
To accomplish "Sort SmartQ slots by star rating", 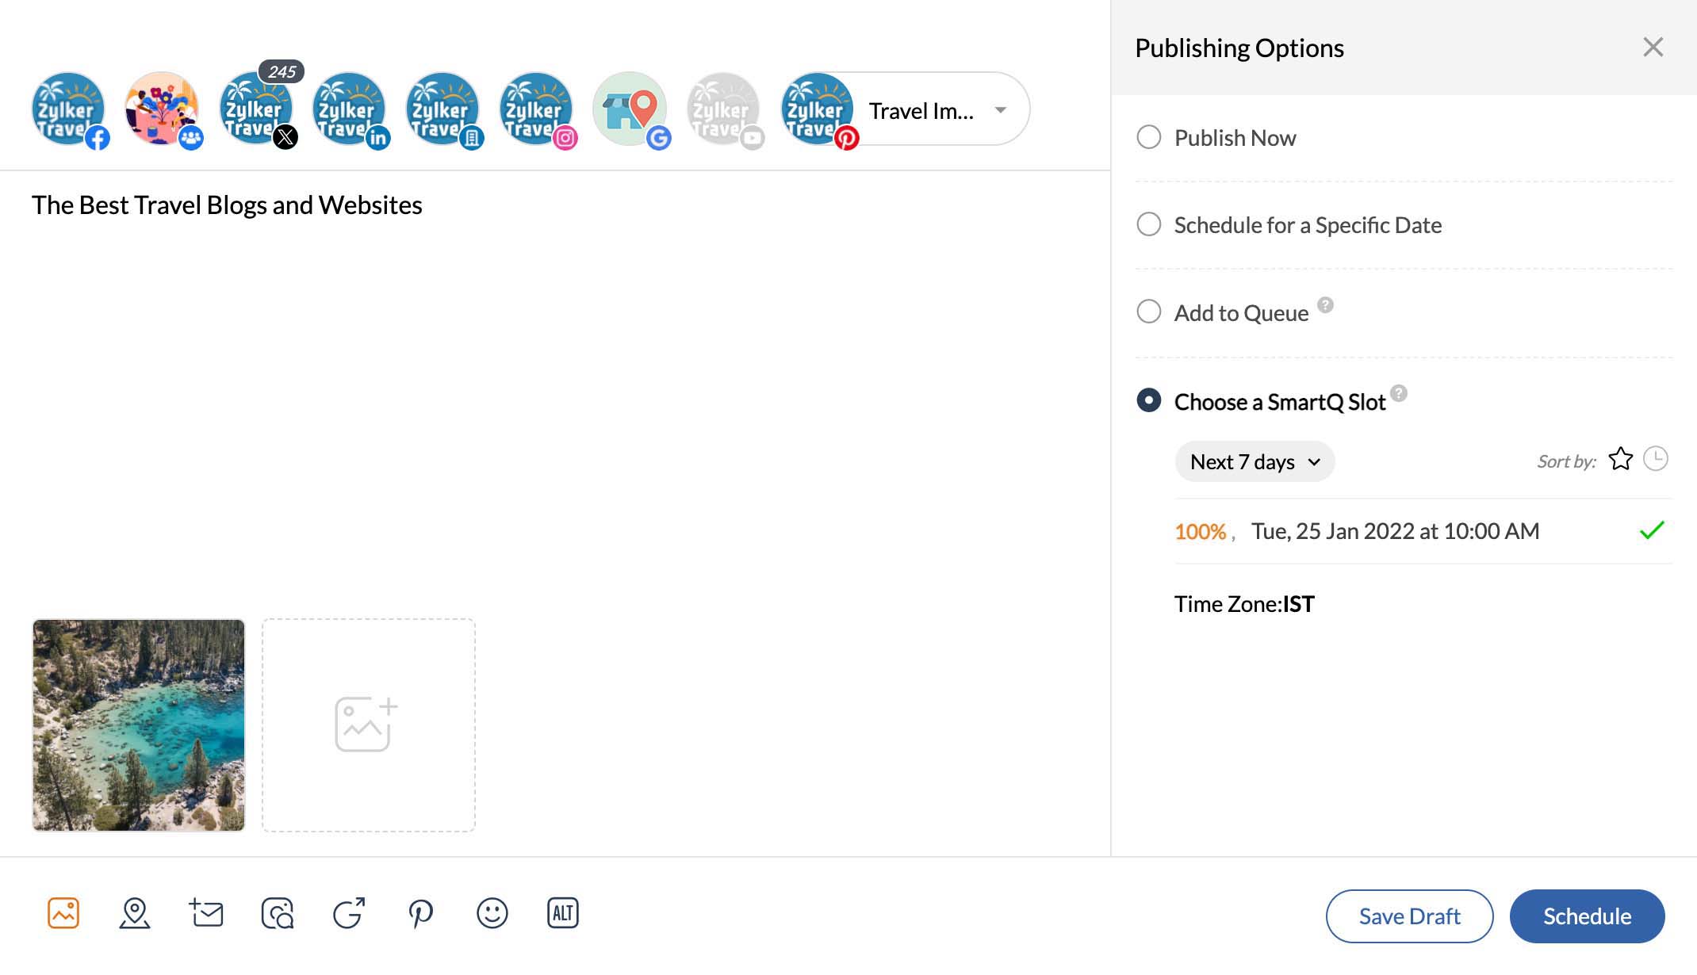I will [1620, 459].
